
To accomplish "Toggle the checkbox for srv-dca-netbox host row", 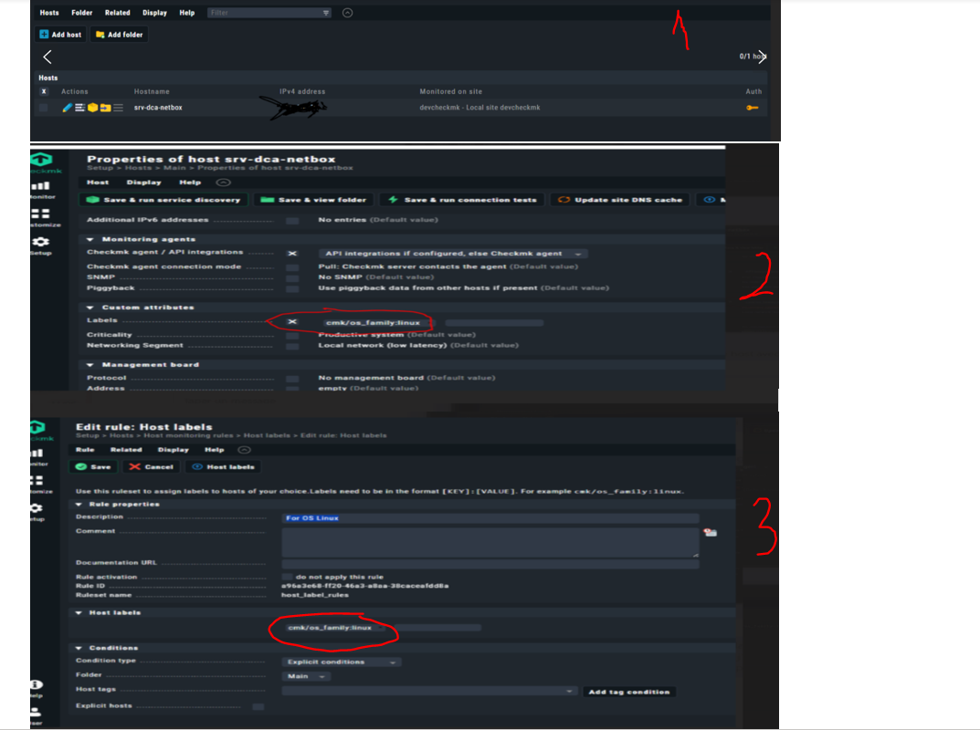I will 44,108.
